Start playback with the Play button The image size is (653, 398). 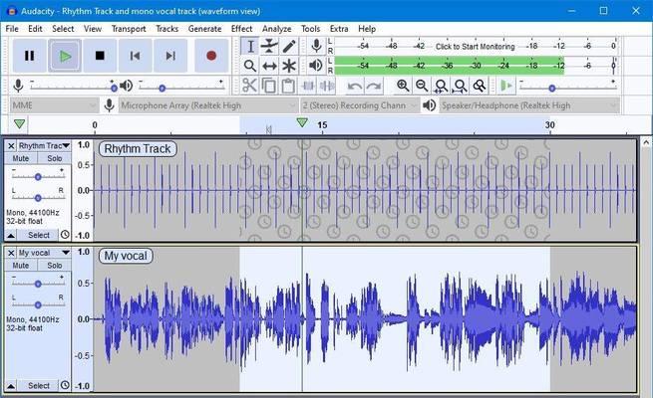(65, 56)
